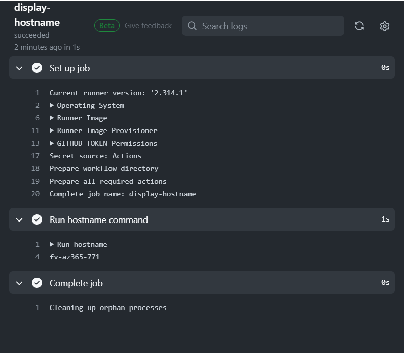Expand the Runner Image log group
The width and height of the screenshot is (404, 353).
pyautogui.click(x=79, y=118)
